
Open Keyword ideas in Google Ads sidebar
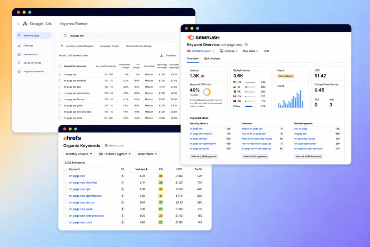point(34,36)
